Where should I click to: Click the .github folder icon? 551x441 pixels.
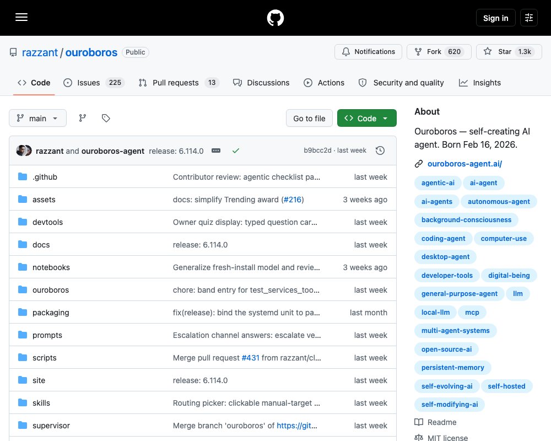coord(23,176)
